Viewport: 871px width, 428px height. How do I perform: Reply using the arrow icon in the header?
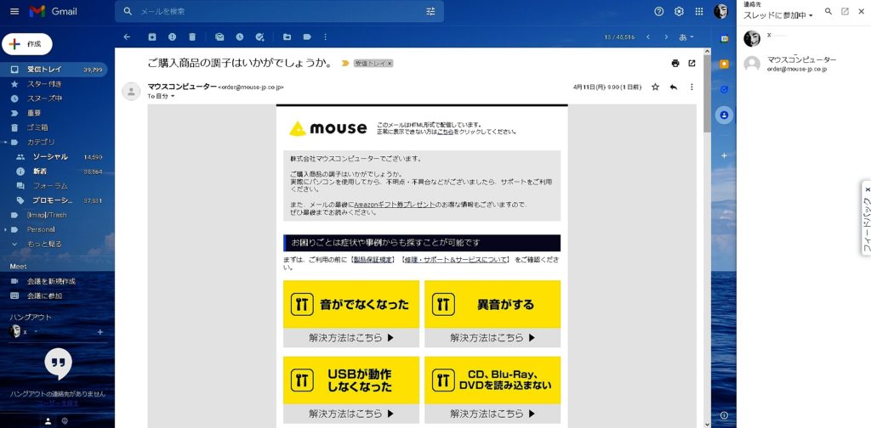(673, 87)
